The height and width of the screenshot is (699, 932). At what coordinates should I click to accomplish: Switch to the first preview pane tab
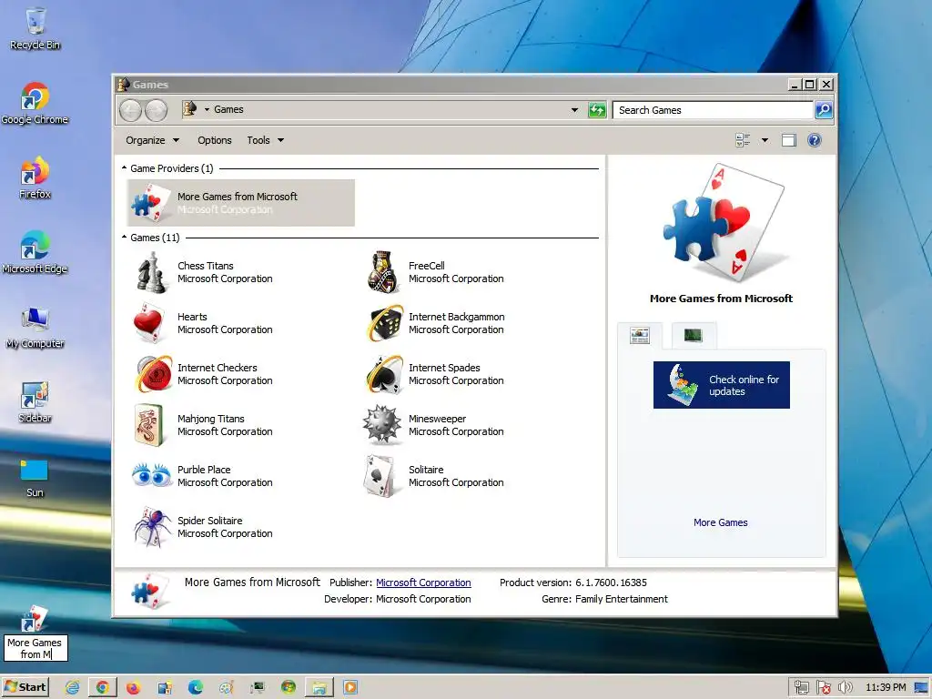coord(640,336)
